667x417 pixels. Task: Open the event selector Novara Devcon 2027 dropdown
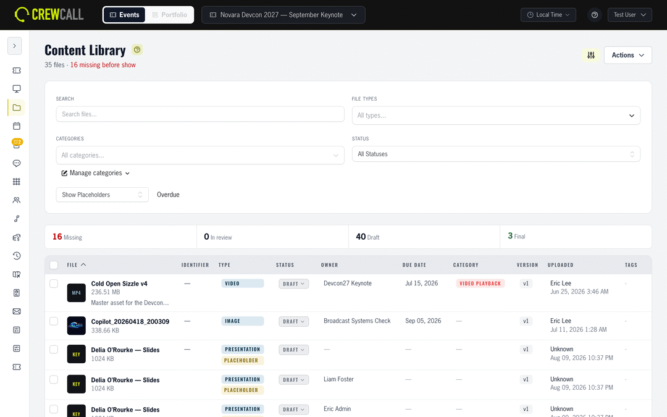click(x=283, y=15)
